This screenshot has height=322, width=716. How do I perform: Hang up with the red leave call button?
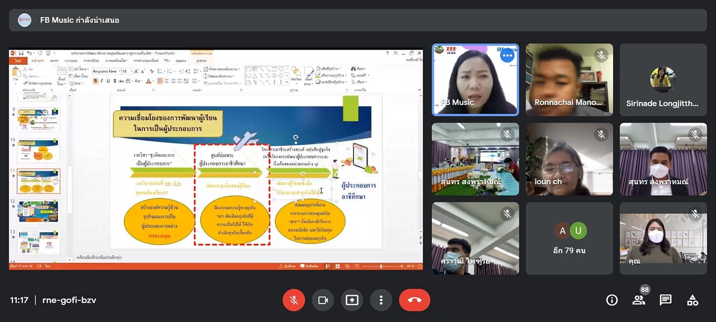[x=414, y=300]
